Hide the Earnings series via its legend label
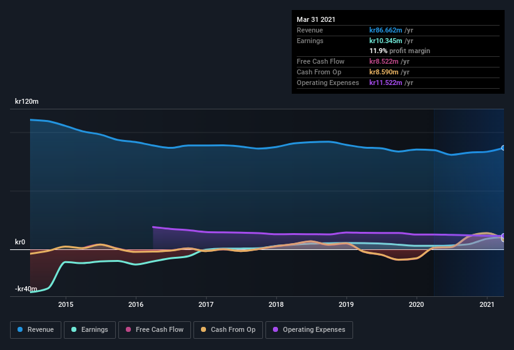The image size is (514, 350). click(x=94, y=329)
